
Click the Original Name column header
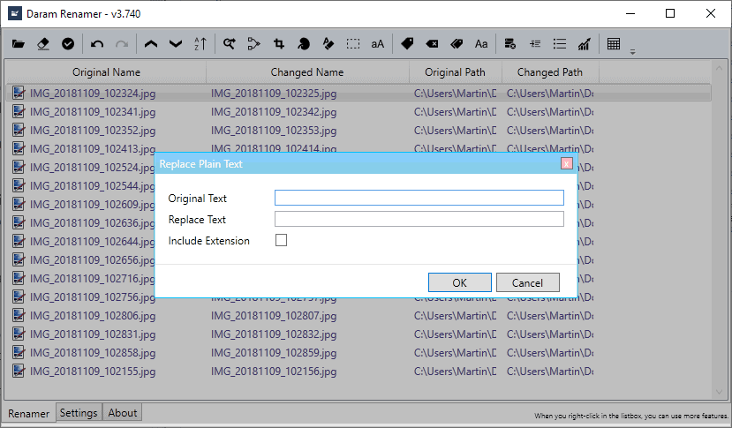[x=106, y=72]
